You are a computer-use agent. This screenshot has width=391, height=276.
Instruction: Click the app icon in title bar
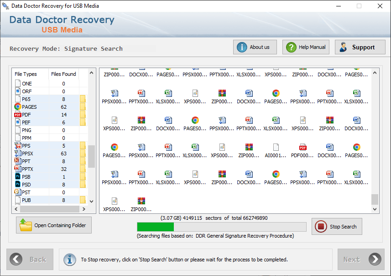(5, 6)
